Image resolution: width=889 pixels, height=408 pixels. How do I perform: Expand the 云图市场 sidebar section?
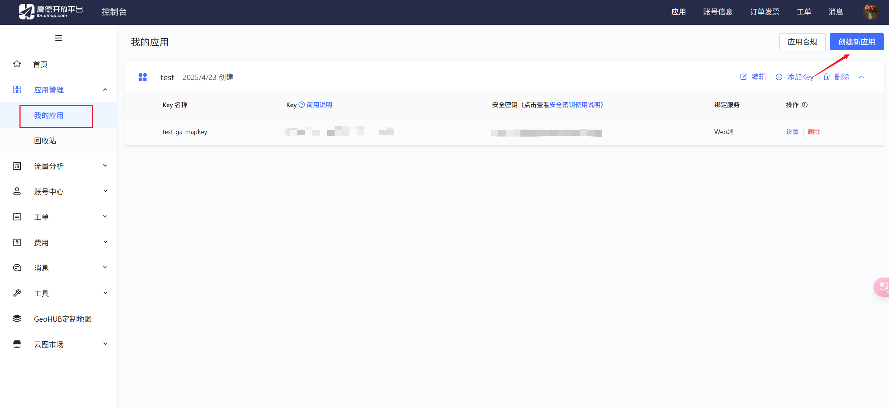tap(105, 344)
